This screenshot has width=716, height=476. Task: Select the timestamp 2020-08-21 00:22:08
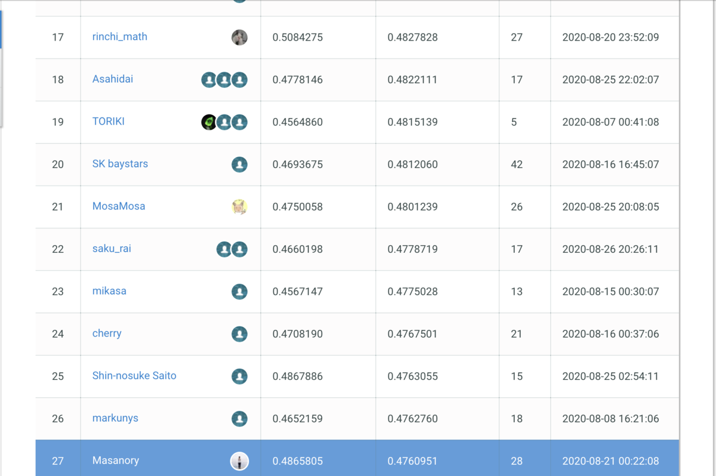tap(610, 460)
